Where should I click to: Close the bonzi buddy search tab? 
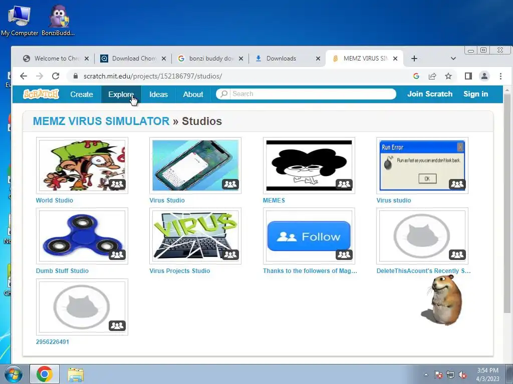pos(241,58)
